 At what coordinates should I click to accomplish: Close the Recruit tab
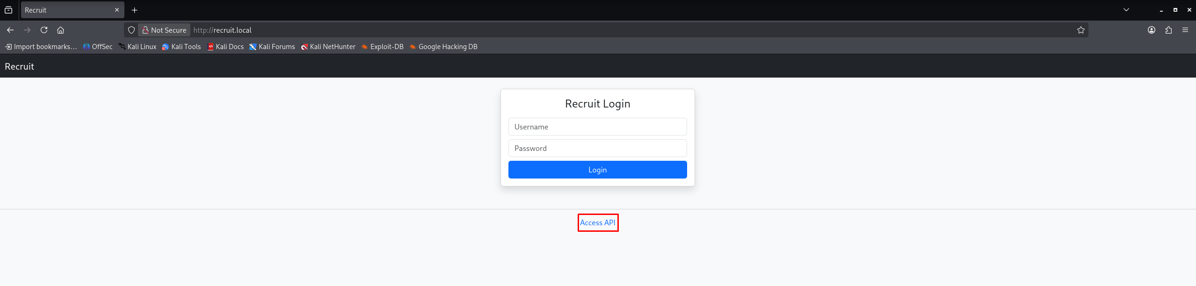(117, 10)
